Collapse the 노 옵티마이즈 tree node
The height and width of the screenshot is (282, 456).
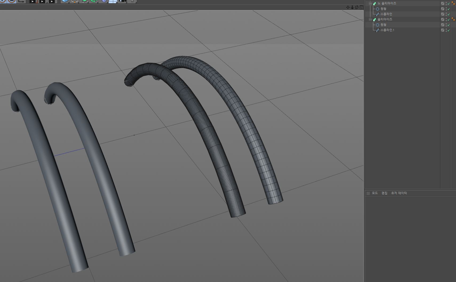370,3
